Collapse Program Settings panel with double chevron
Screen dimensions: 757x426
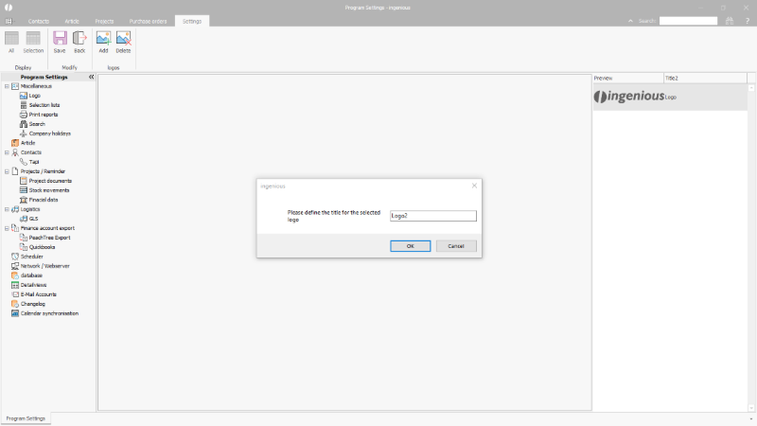click(91, 77)
